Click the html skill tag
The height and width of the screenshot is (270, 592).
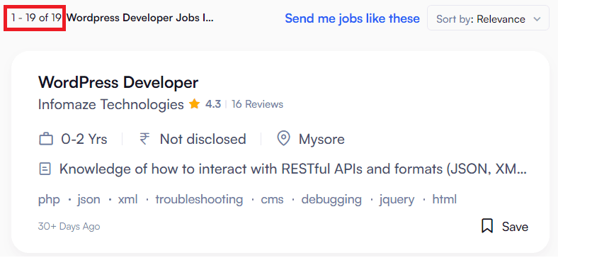[445, 199]
